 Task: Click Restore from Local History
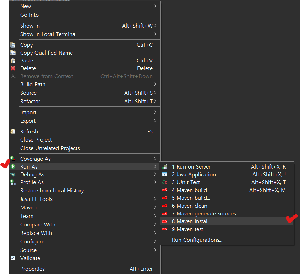53,191
